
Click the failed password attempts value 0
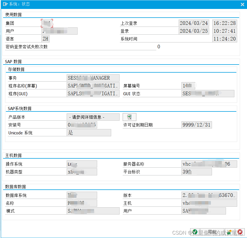pos(159,47)
